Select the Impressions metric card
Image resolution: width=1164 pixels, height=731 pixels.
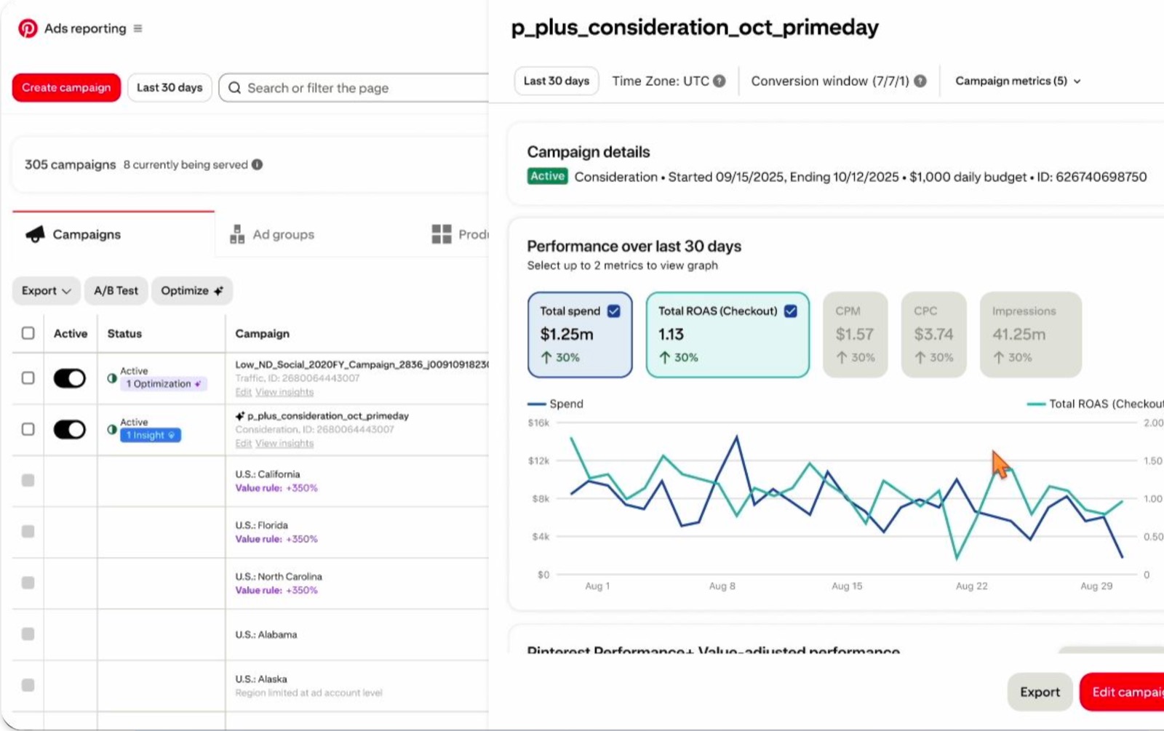(x=1031, y=335)
